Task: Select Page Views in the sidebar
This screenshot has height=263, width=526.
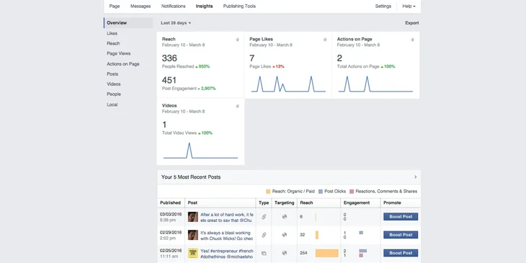Action: click(x=119, y=53)
